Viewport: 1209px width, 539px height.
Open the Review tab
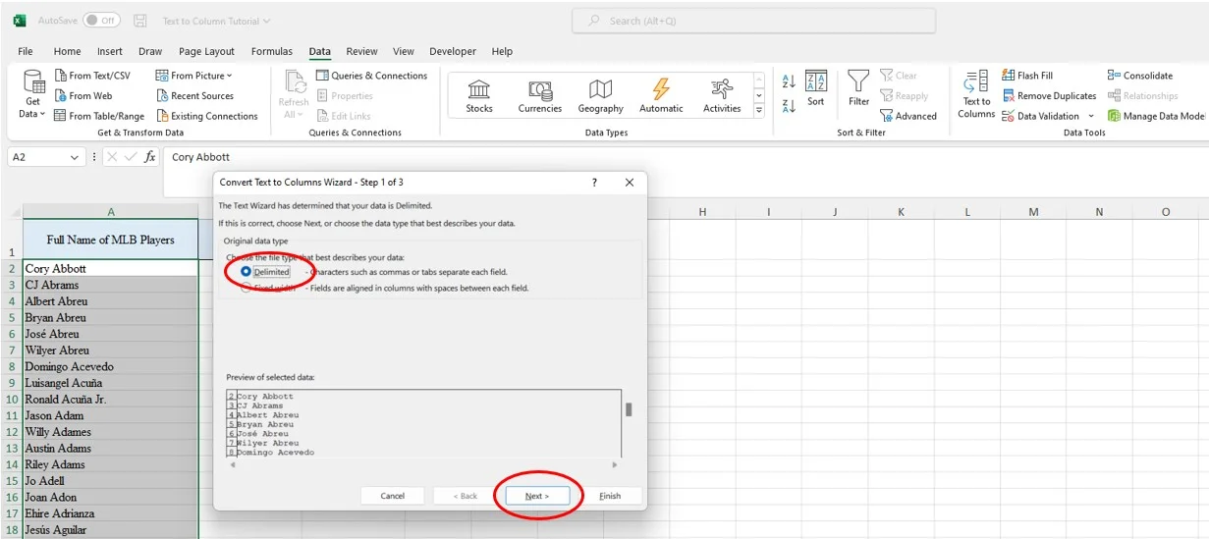point(361,51)
